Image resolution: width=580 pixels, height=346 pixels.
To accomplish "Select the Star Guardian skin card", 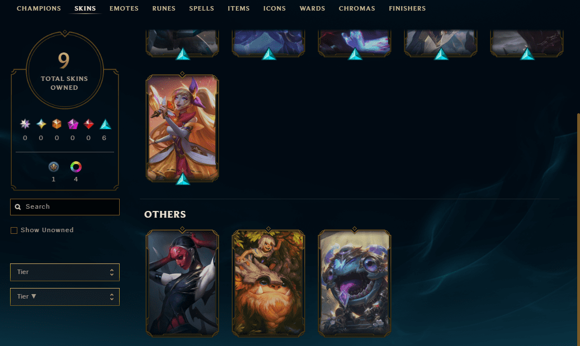I will click(182, 128).
